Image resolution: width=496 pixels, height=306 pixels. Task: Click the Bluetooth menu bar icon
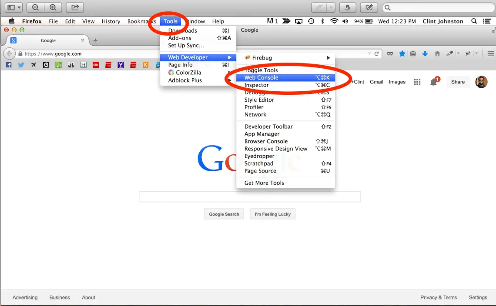tap(322, 21)
